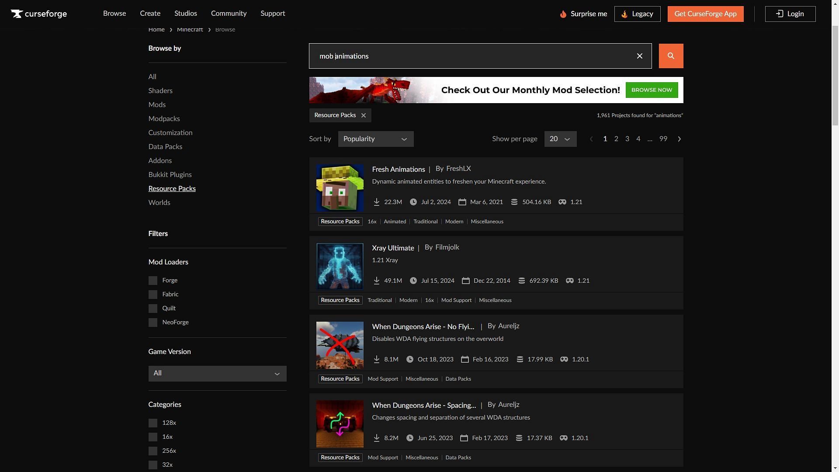839x472 pixels.
Task: Click the CurseForge logo
Action: point(39,14)
